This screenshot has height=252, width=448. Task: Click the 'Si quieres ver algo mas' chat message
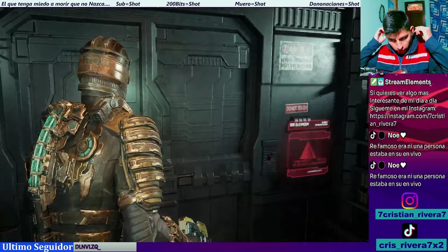407,108
